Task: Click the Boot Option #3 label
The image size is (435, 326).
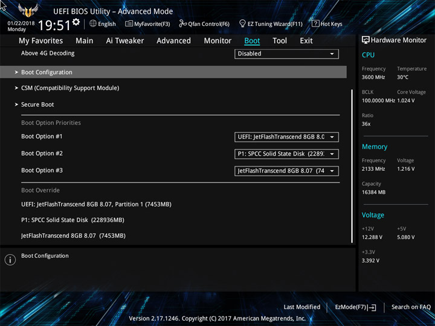Action: (42, 170)
